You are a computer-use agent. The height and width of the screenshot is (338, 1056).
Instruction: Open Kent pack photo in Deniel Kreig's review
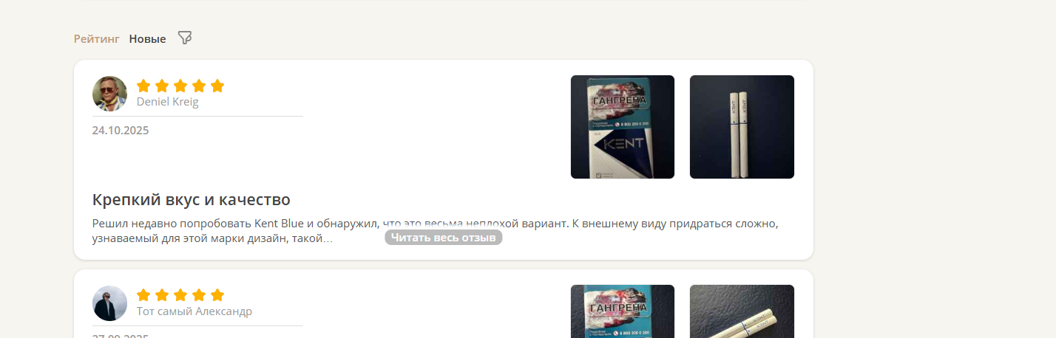pyautogui.click(x=623, y=127)
